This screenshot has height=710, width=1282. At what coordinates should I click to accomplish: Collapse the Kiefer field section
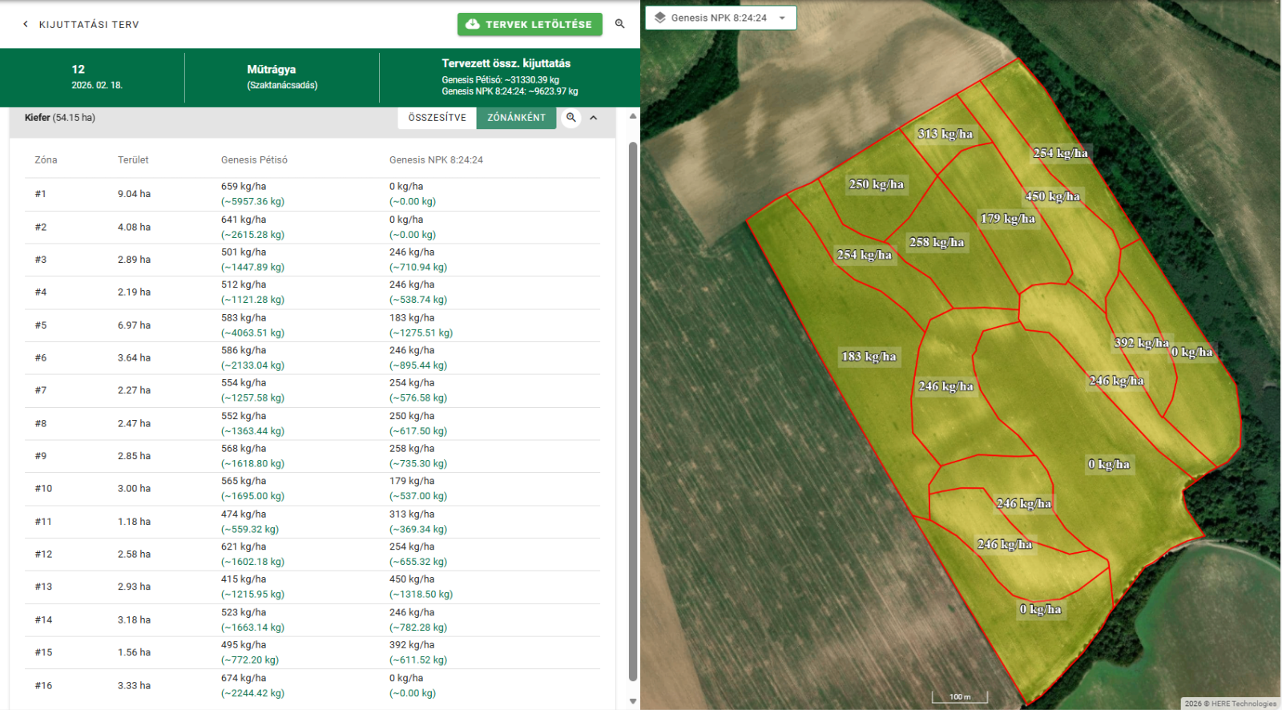(594, 118)
